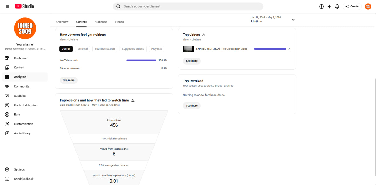Click the EXPIRES YESTERDAY- Red Clouds Rain Black title
The width and height of the screenshot is (376, 185).
(x=221, y=49)
